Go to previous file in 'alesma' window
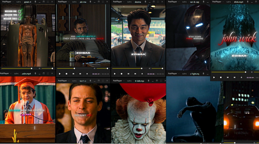Screen dimensions: 259x144 click(128, 74)
